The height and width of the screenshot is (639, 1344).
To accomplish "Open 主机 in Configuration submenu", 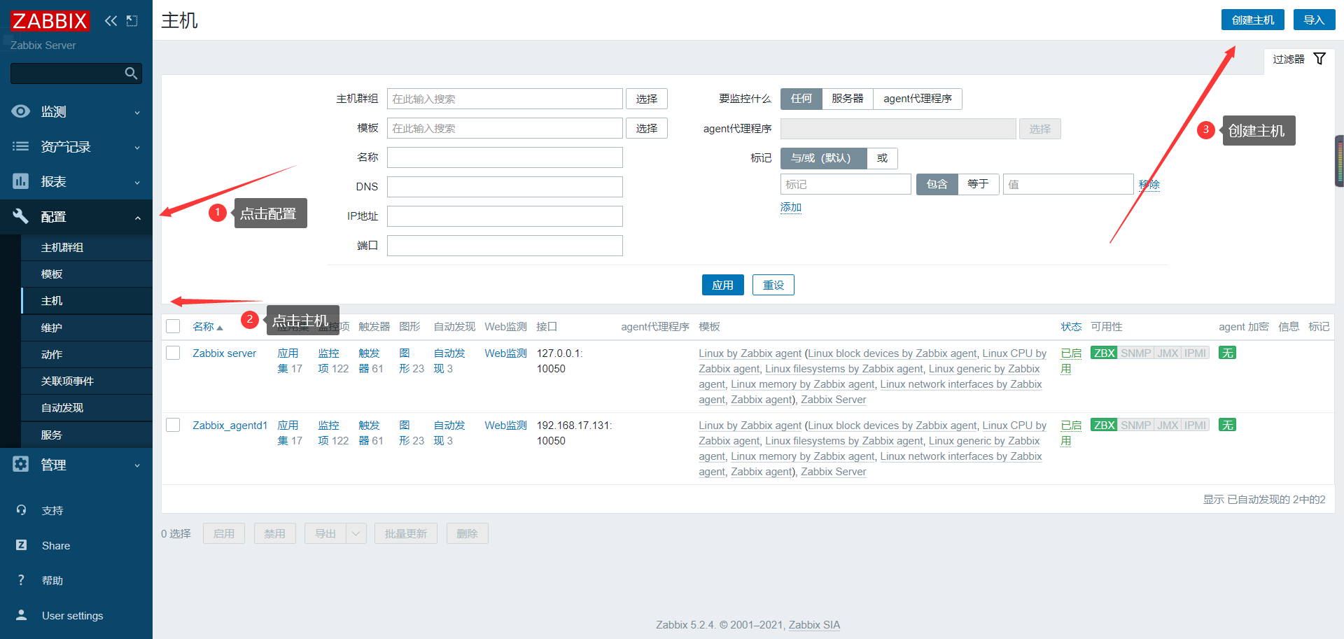I will point(87,301).
